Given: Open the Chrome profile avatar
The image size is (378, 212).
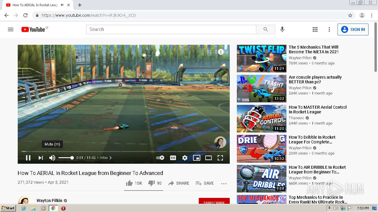Looking at the screenshot, I should tap(362, 15).
